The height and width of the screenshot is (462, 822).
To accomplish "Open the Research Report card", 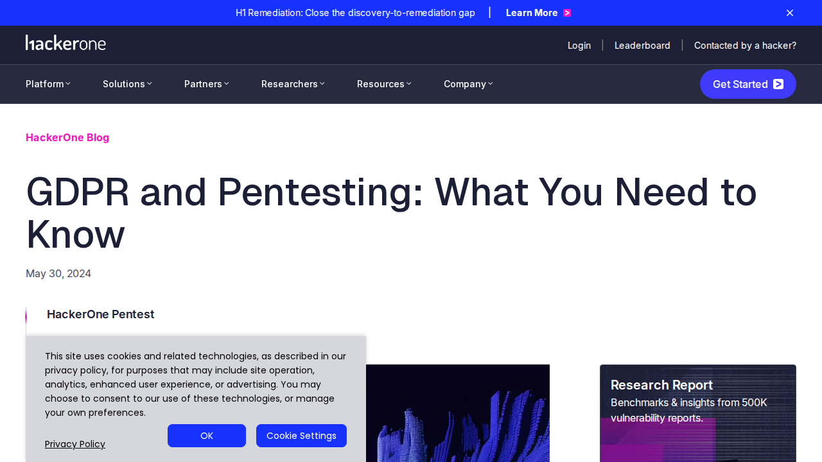I will (698, 413).
